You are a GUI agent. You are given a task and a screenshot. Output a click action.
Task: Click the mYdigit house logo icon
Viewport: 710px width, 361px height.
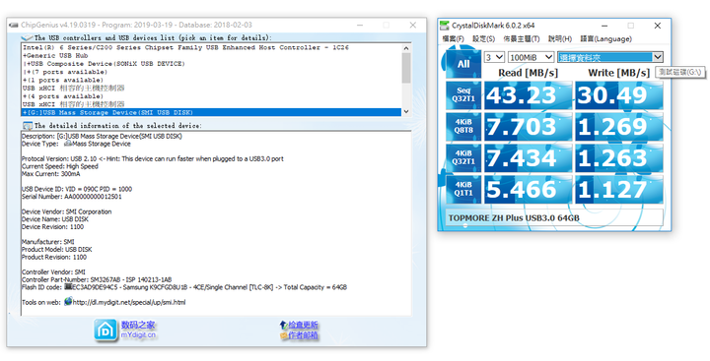[106, 330]
